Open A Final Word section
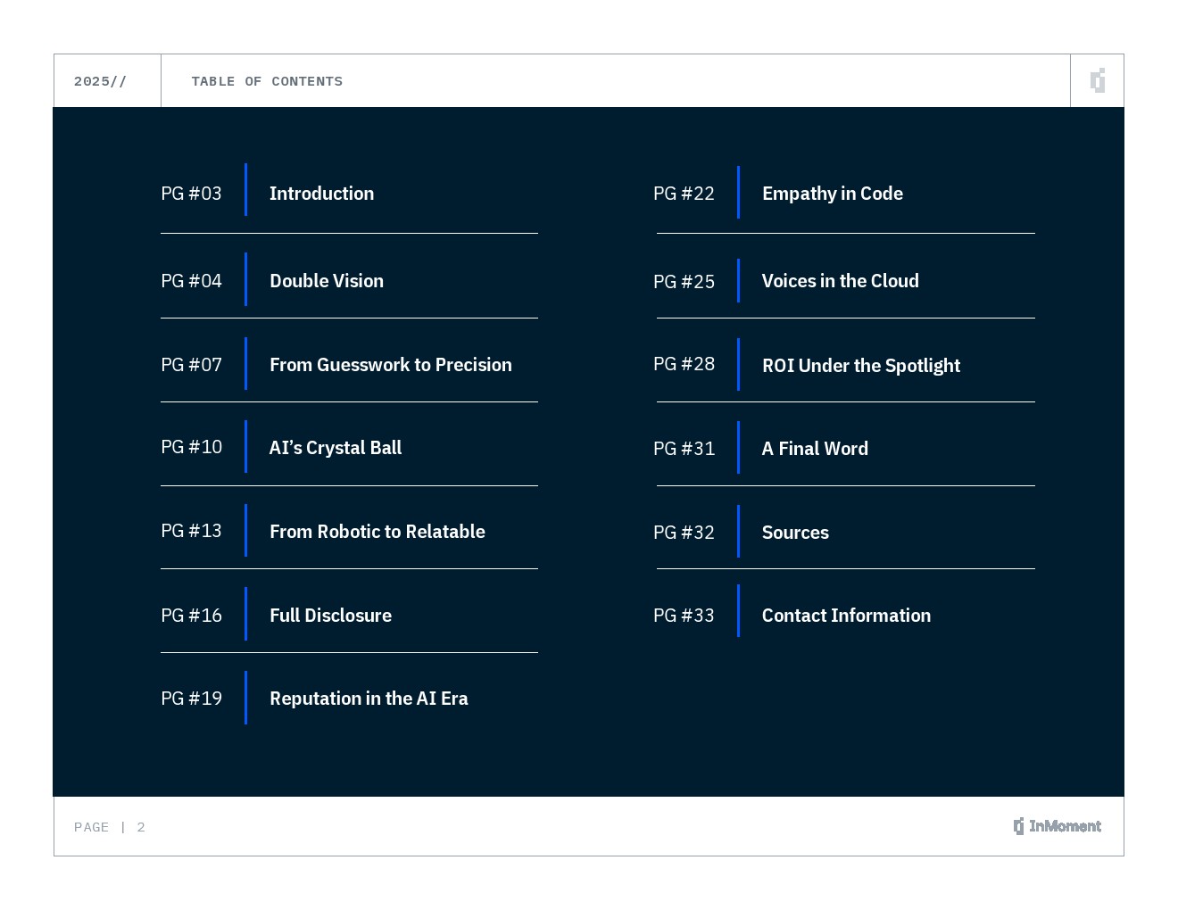1178x910 pixels. pyautogui.click(x=815, y=449)
